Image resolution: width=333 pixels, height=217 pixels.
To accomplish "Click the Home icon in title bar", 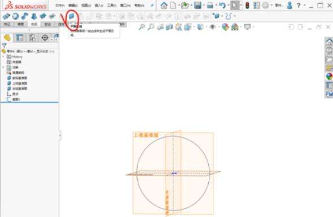I will click(x=164, y=5).
